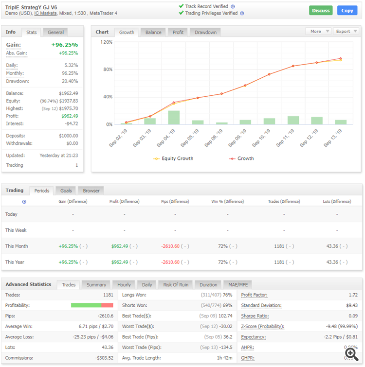
Task: Click the green-red Profitability bar
Action: pyautogui.click(x=92, y=305)
